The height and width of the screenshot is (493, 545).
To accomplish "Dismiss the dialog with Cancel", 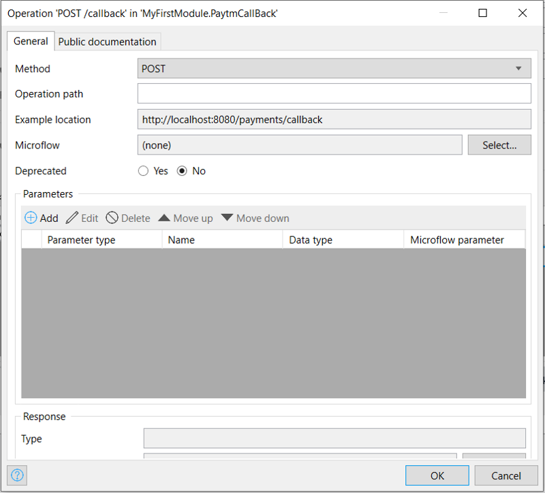I will coord(505,475).
